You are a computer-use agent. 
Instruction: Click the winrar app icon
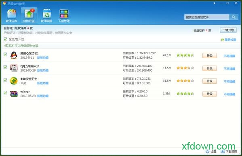(14, 94)
